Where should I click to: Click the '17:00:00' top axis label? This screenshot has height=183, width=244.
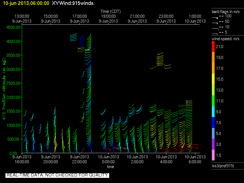(80, 16)
